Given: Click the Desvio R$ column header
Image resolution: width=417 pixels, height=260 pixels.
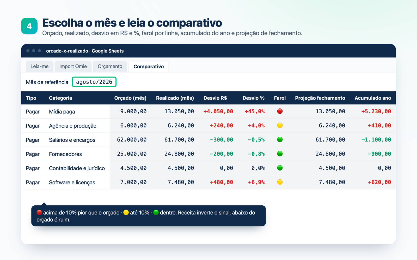Looking at the screenshot, I should pos(215,98).
